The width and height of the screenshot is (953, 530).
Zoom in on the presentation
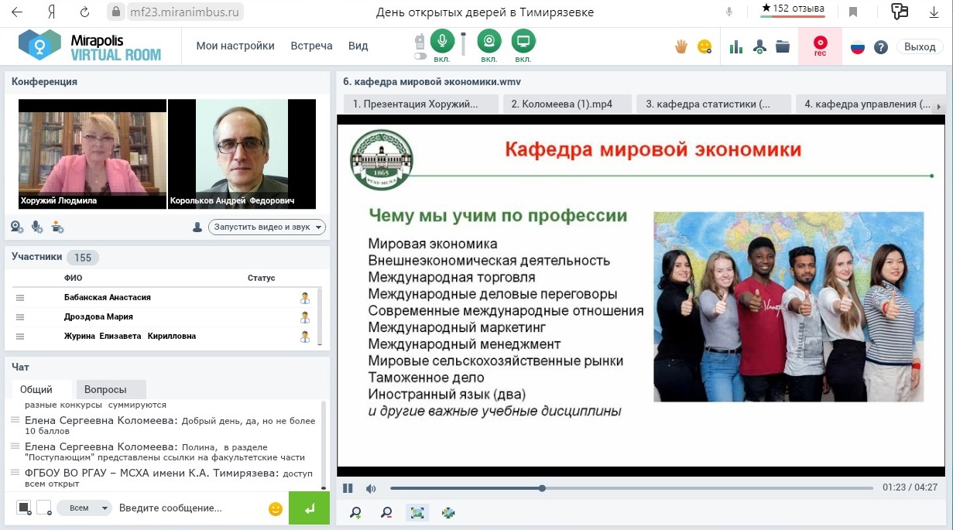356,512
